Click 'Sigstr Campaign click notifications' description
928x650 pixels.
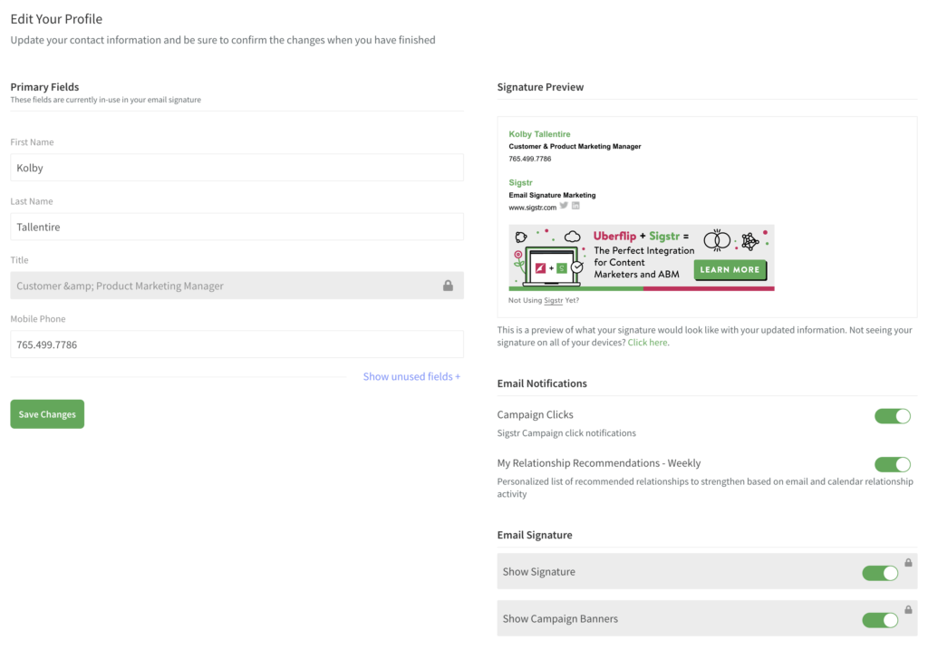[x=566, y=433]
